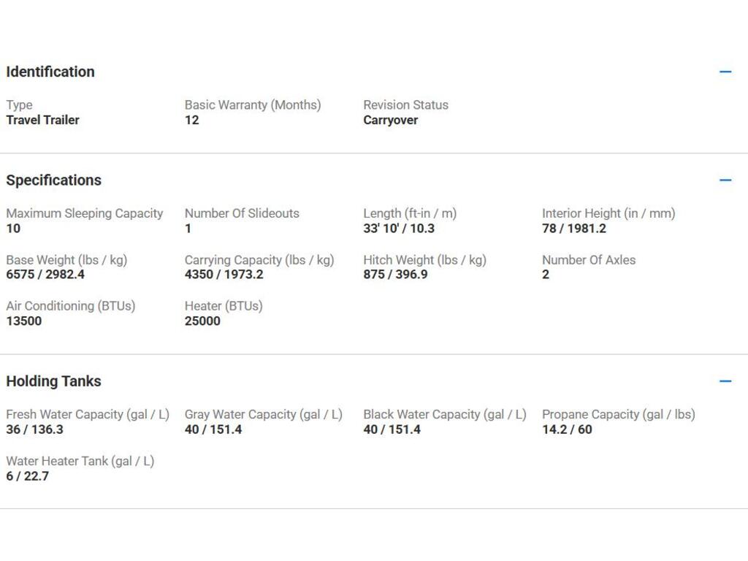Viewport: 748px width, 561px height.
Task: Click the Carrying Capacity (lbs / kg) label
Action: [x=259, y=260]
